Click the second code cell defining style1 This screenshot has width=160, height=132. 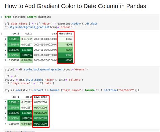pyautogui.click(x=82, y=80)
